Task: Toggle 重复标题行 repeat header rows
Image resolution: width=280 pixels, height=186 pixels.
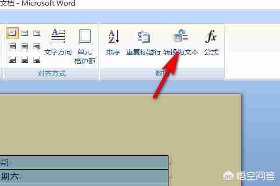Action: point(143,42)
